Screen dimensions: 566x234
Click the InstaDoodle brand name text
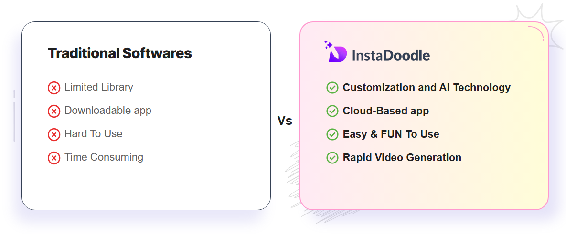[391, 55]
